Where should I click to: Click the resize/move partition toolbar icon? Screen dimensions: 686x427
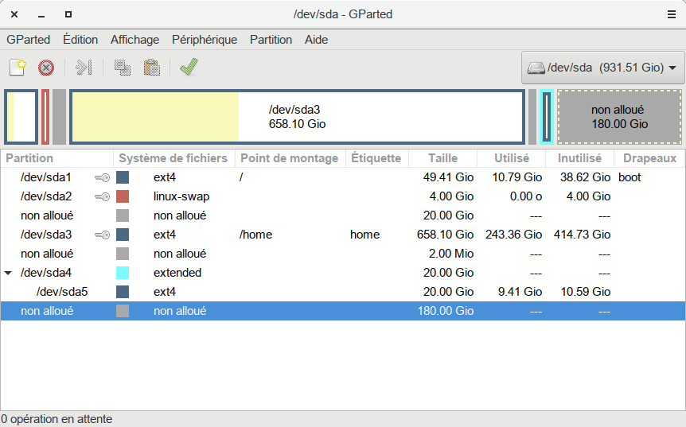point(84,68)
